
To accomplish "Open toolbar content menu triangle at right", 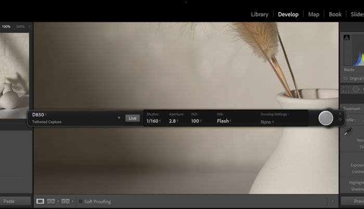I will (x=332, y=201).
